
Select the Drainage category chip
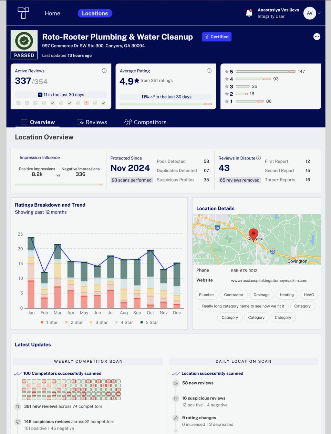(261, 295)
